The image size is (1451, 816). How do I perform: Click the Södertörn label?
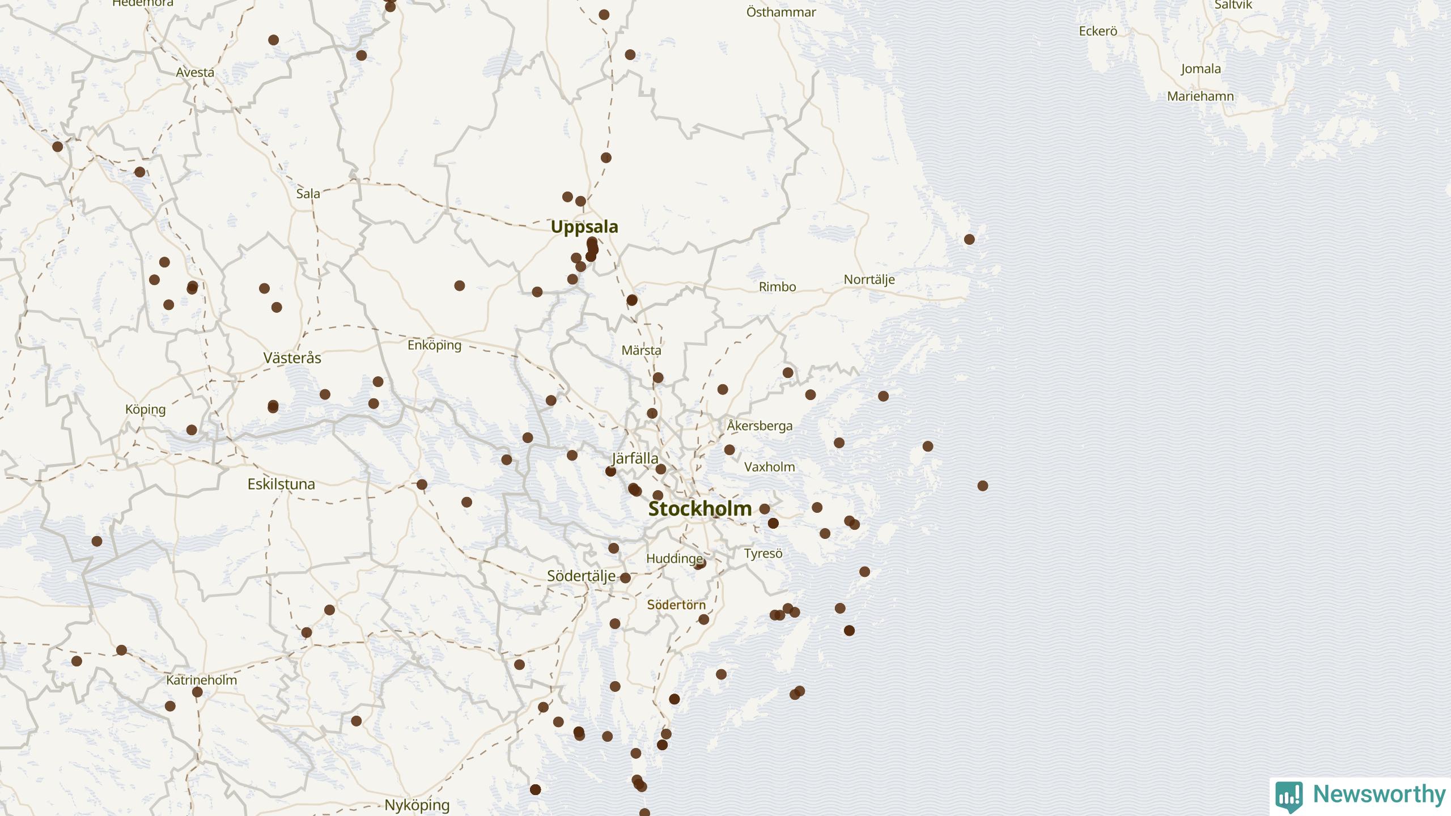(676, 605)
